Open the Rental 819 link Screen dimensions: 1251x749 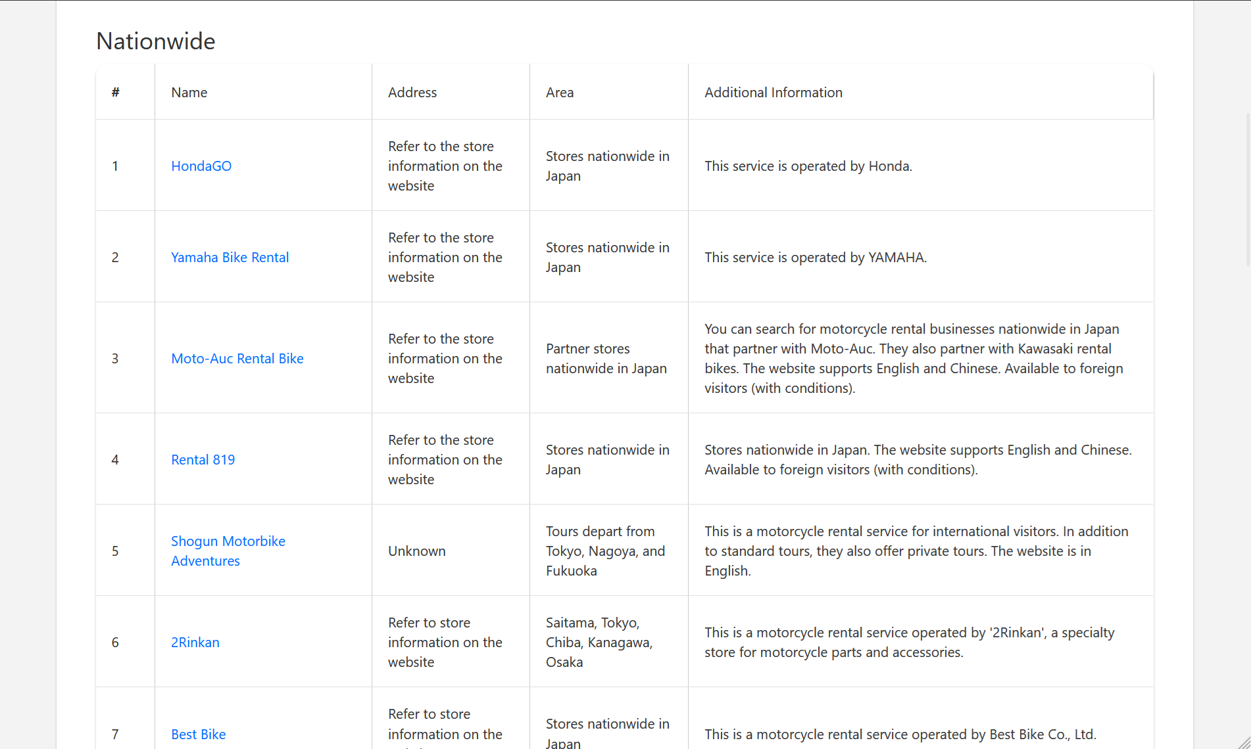203,459
